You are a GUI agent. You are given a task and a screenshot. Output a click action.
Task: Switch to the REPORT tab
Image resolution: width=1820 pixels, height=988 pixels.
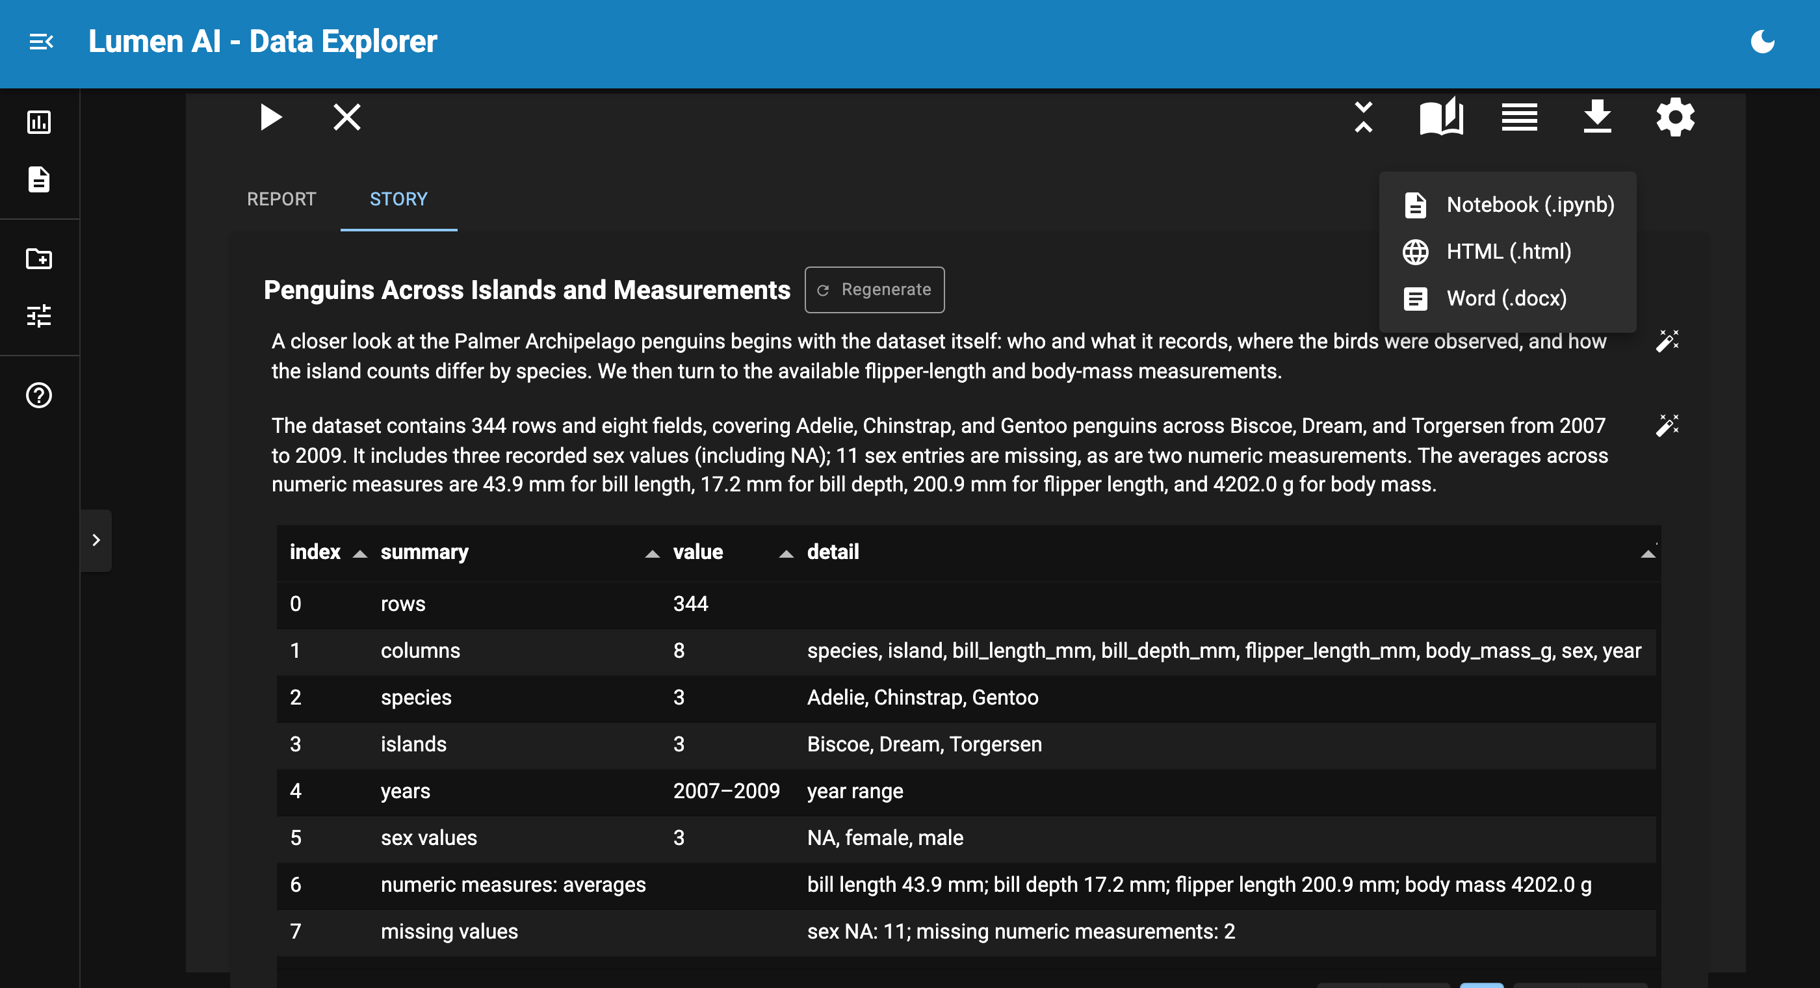pyautogui.click(x=281, y=200)
